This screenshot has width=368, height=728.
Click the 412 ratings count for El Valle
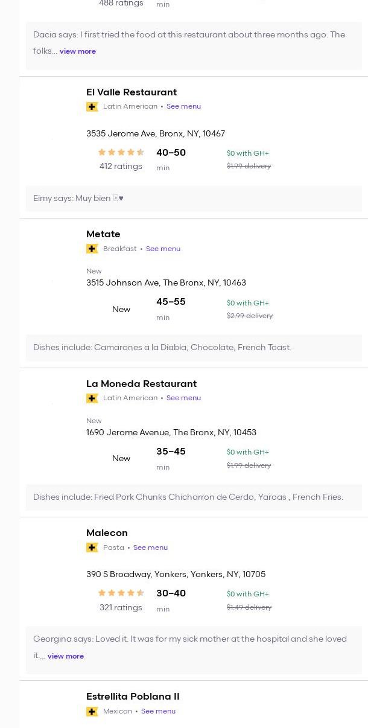click(x=121, y=167)
